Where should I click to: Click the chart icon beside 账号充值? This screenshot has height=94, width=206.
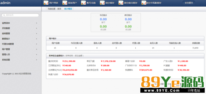(x=83, y=3)
